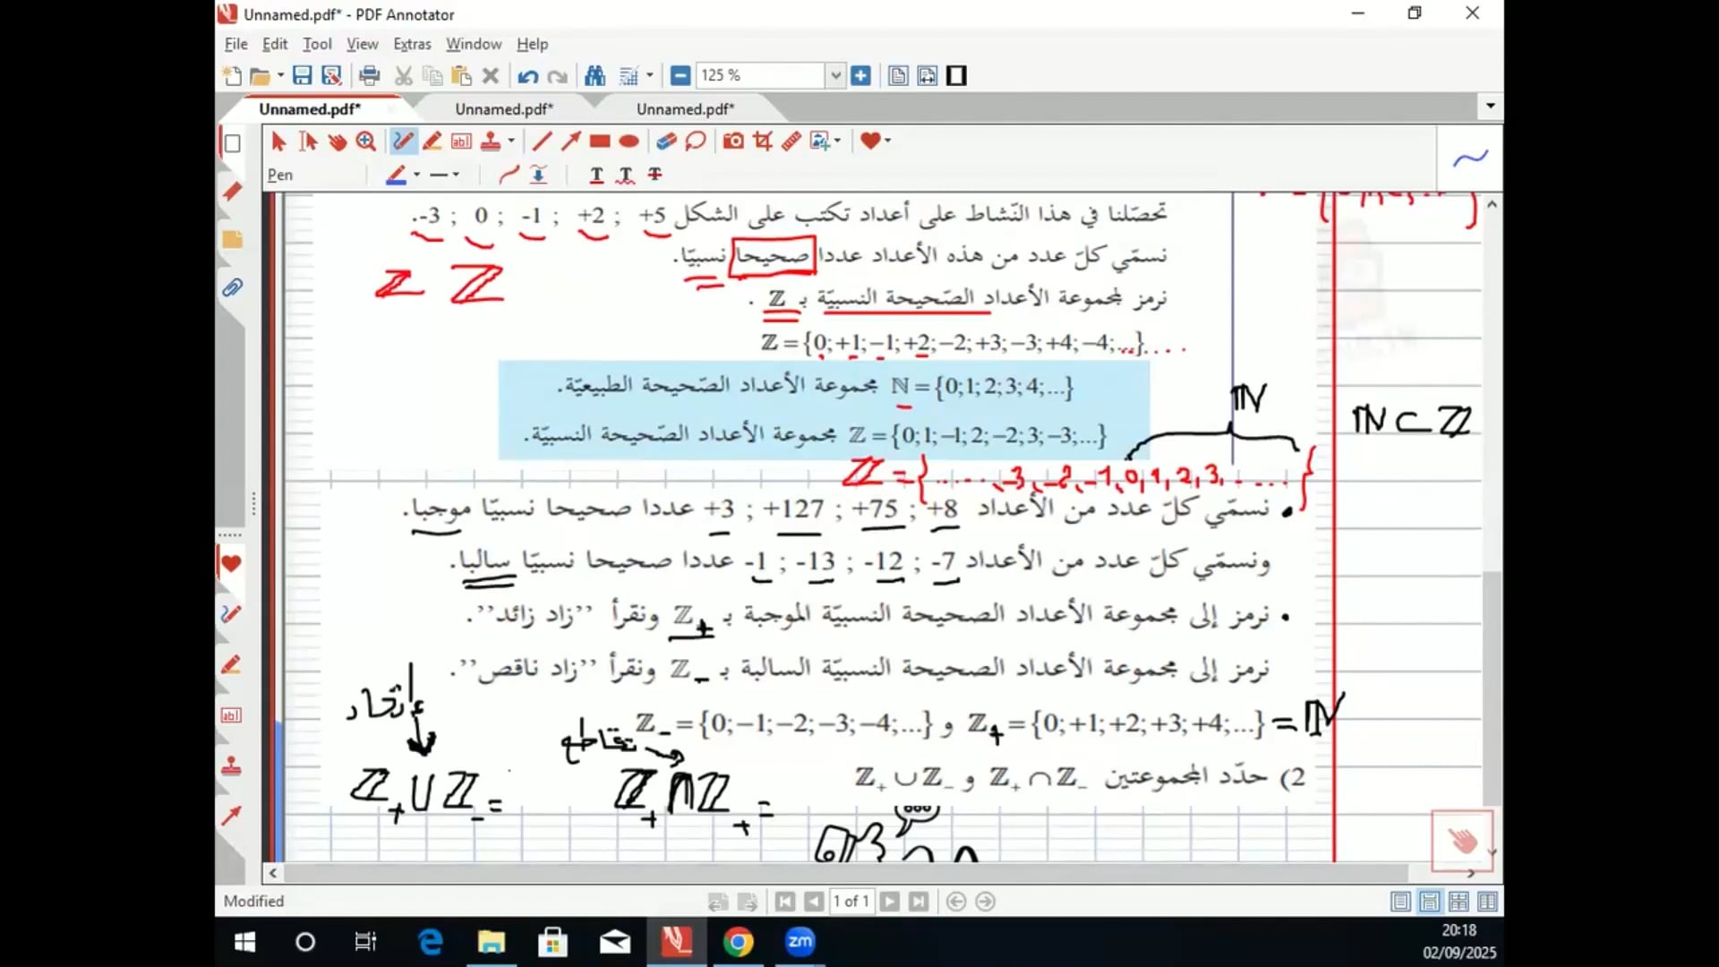This screenshot has width=1719, height=967.
Task: Open the zoom percentage dropdown
Action: (x=834, y=76)
